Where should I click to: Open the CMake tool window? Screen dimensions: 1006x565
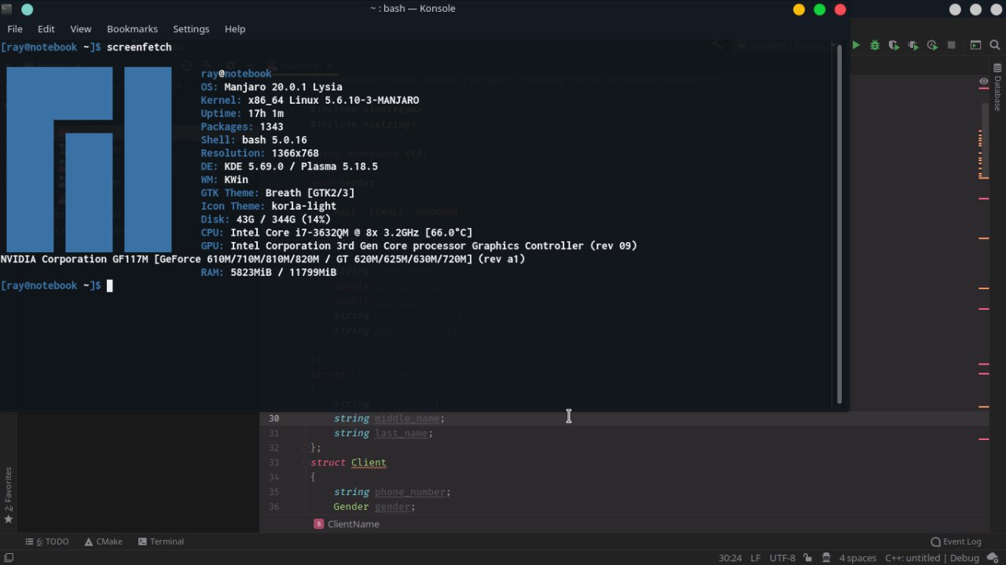pyautogui.click(x=104, y=541)
